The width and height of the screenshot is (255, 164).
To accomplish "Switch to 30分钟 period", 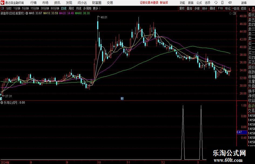I will [45, 8].
